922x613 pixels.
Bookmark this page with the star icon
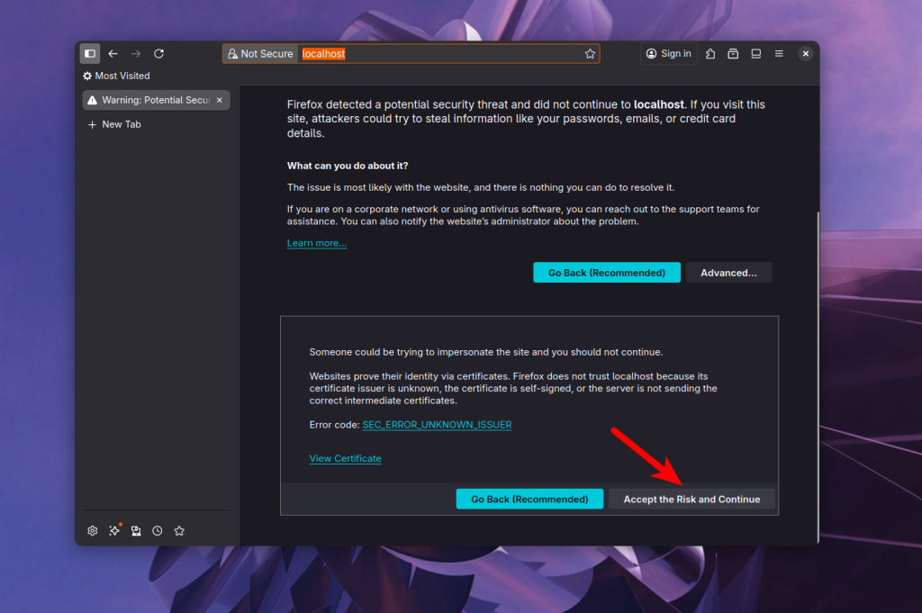coord(590,54)
